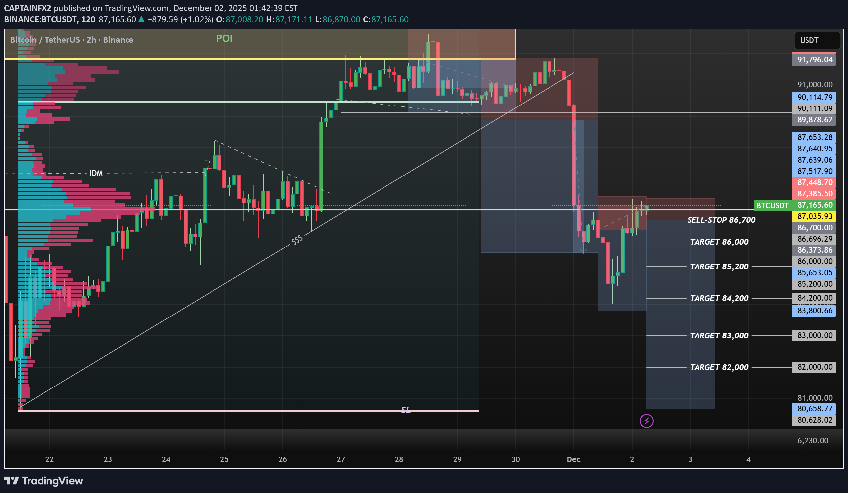Click the SL label on pink line
The width and height of the screenshot is (848, 493).
(x=406, y=410)
